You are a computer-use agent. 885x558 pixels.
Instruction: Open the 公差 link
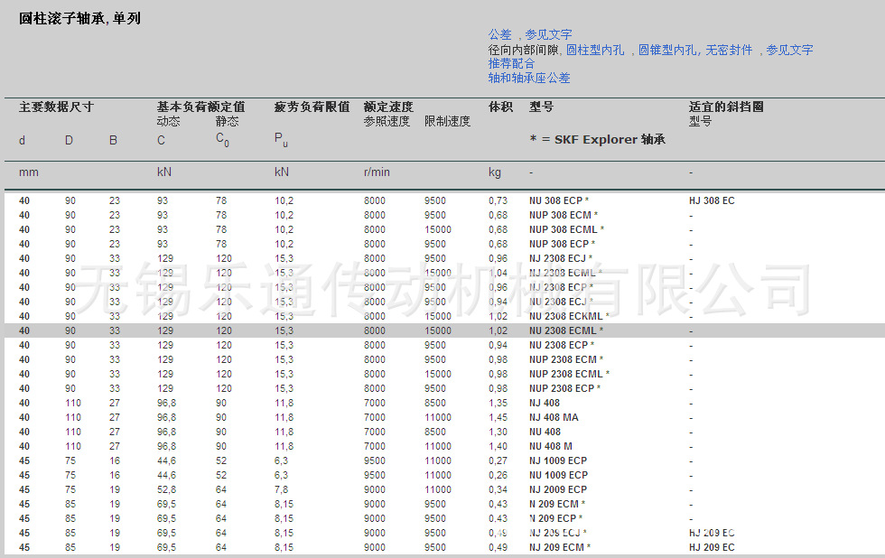click(x=499, y=34)
